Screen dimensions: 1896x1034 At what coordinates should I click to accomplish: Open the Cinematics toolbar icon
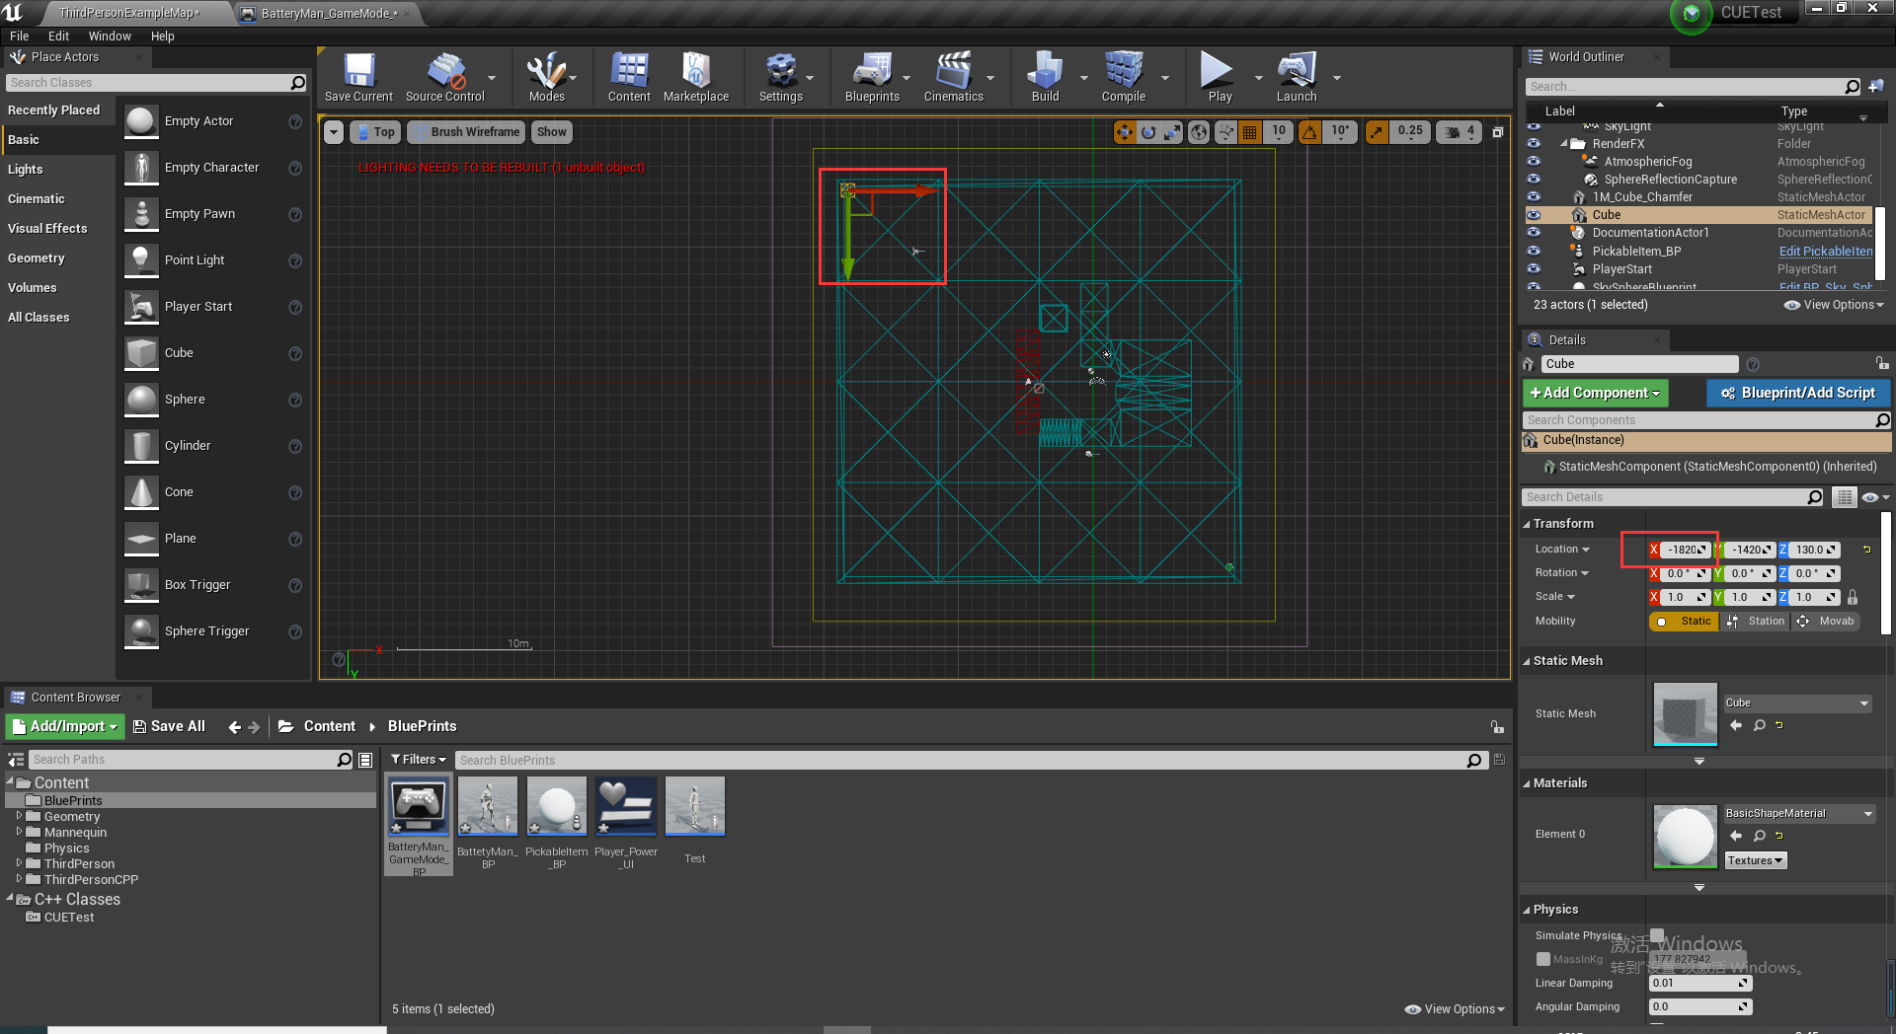click(x=953, y=77)
